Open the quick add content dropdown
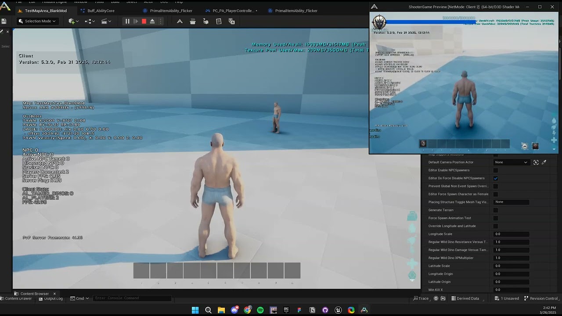The height and width of the screenshot is (316, 562). click(73, 21)
